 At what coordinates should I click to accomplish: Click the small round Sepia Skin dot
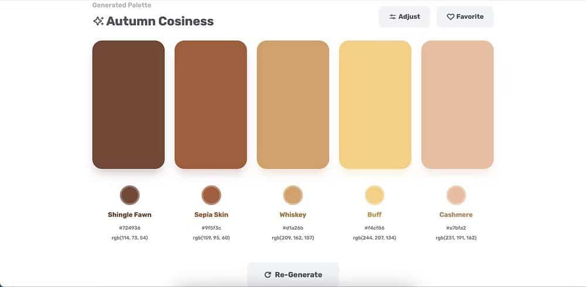[211, 195]
